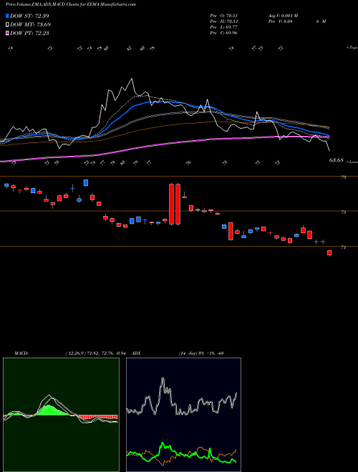
Task: Click the 'Pre H: 70.51' value
Action: [x=223, y=21]
